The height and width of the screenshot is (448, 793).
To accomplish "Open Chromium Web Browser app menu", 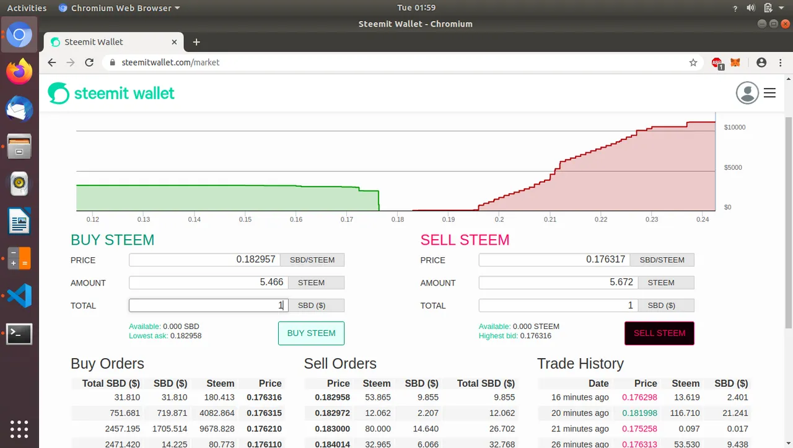I will pos(119,8).
